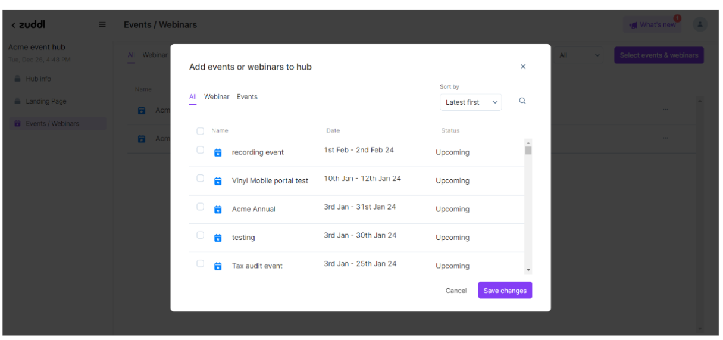This screenshot has width=723, height=340.
Task: Expand the All filter dropdown behind dialog
Action: (579, 55)
